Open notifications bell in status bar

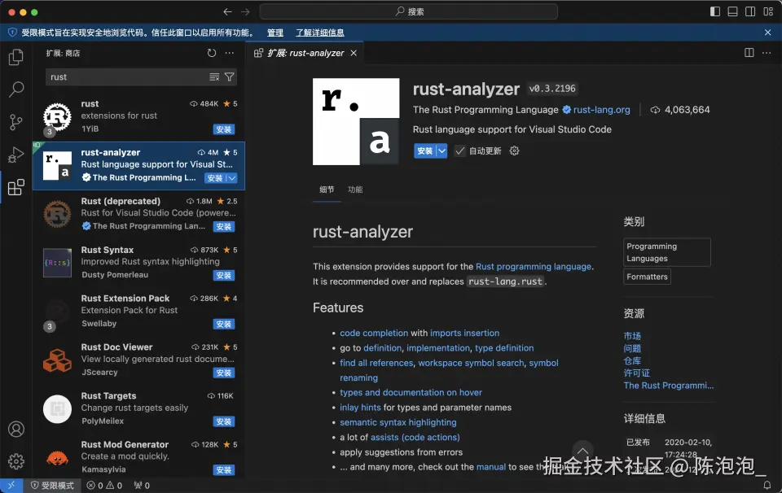[767, 485]
